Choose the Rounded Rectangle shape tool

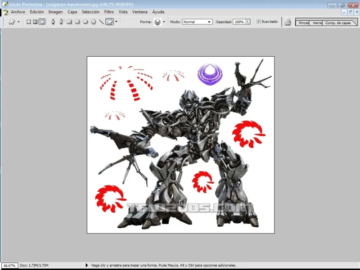(x=77, y=22)
